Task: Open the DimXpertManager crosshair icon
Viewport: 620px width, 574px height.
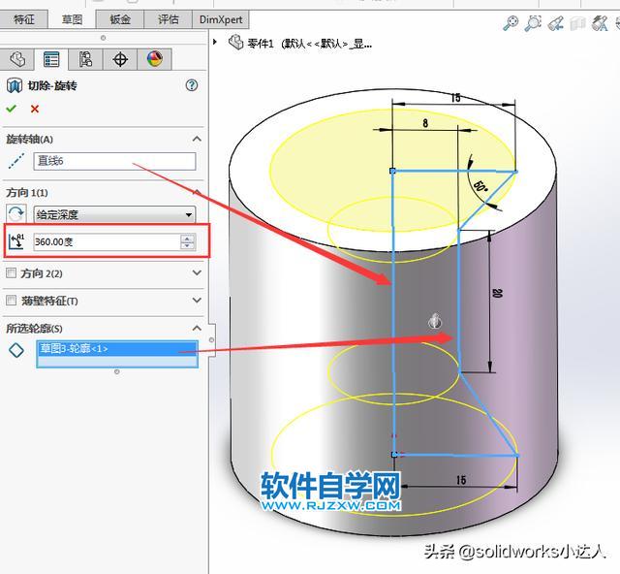Action: tap(120, 59)
